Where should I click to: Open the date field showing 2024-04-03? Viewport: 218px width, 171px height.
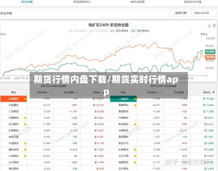pyautogui.click(x=204, y=13)
